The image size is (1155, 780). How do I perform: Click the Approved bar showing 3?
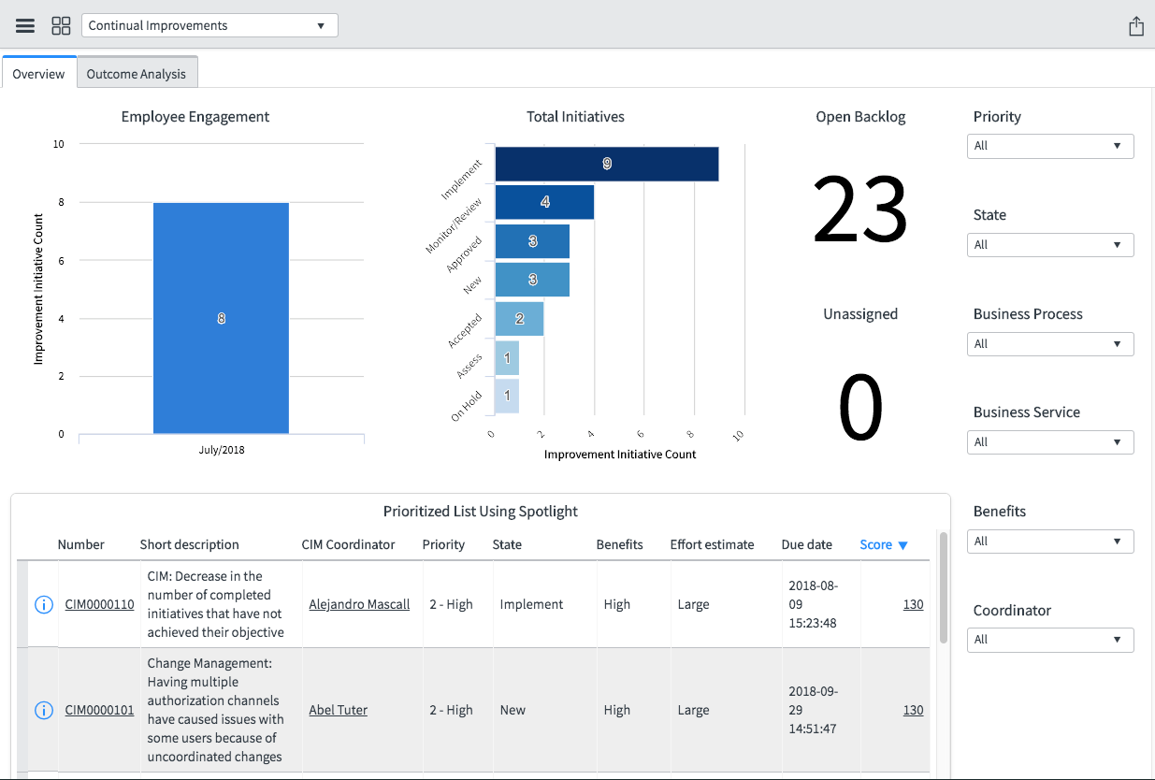click(532, 241)
